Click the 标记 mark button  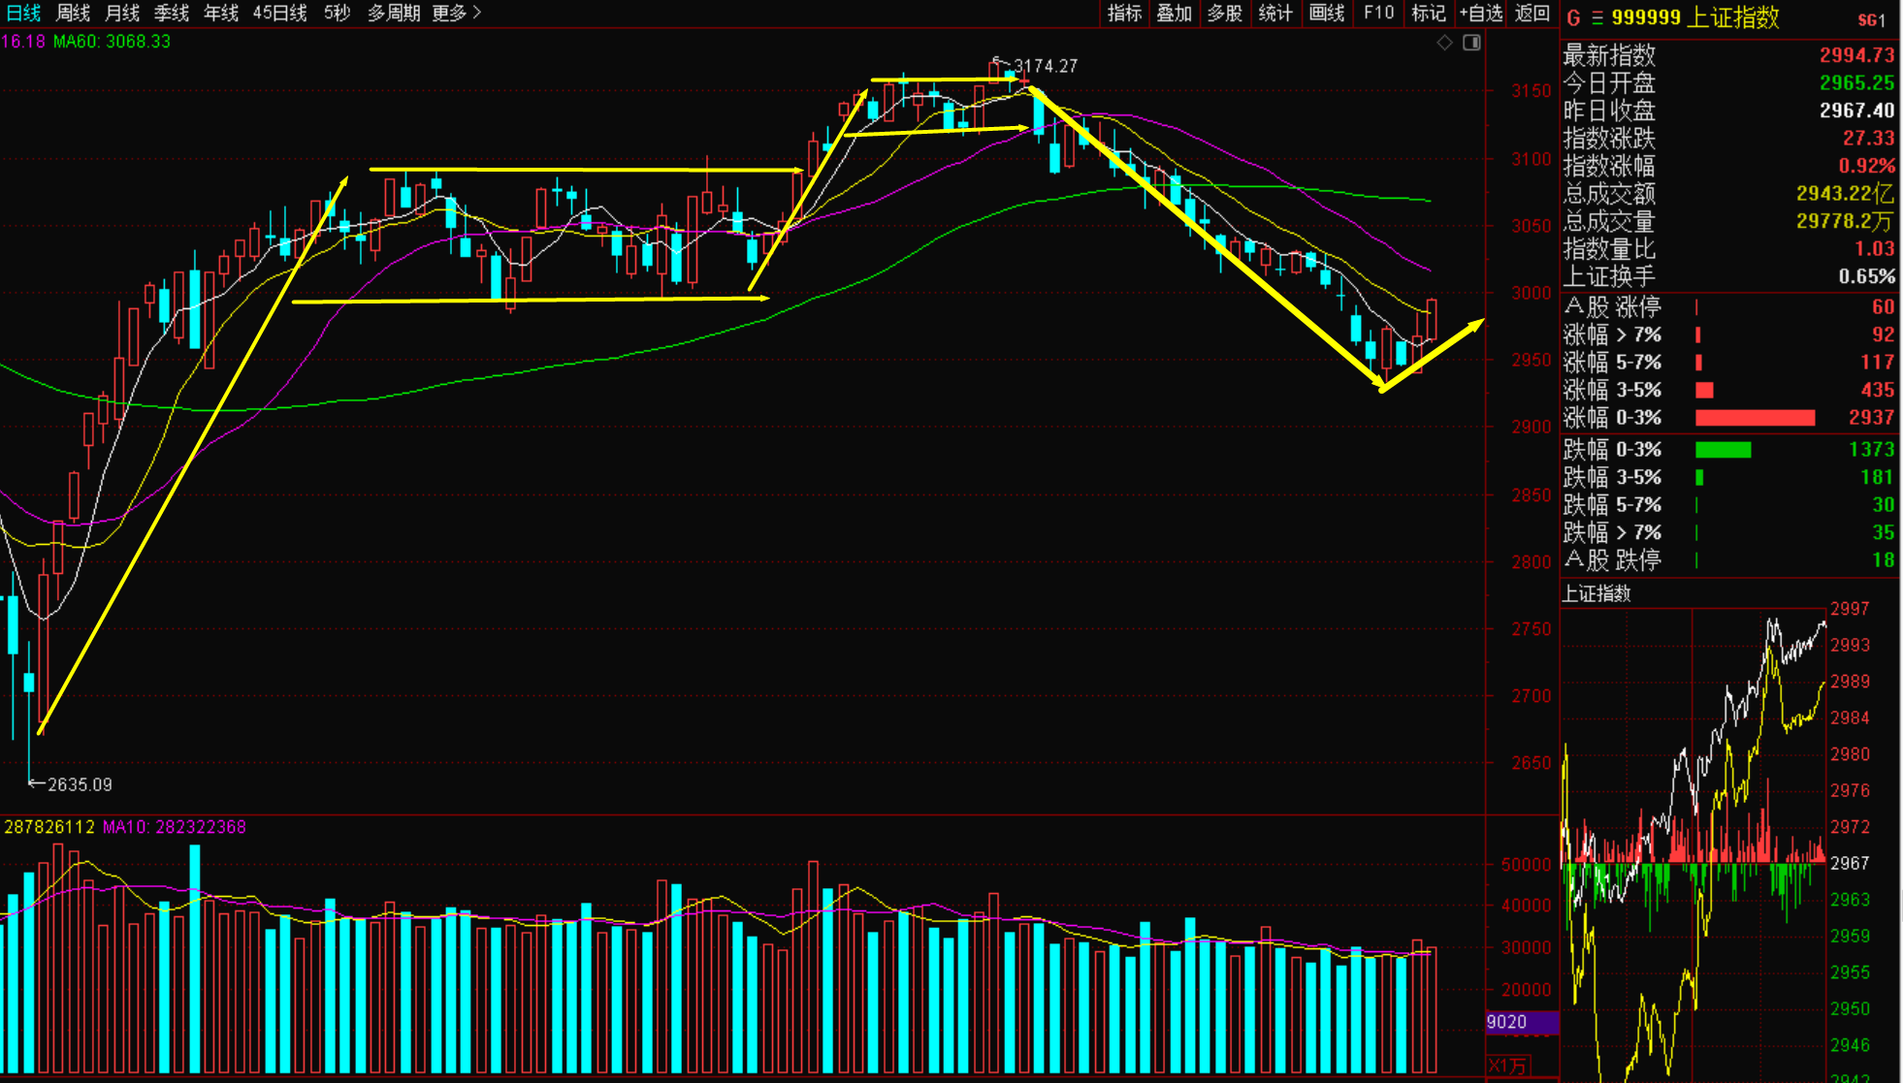1428,13
